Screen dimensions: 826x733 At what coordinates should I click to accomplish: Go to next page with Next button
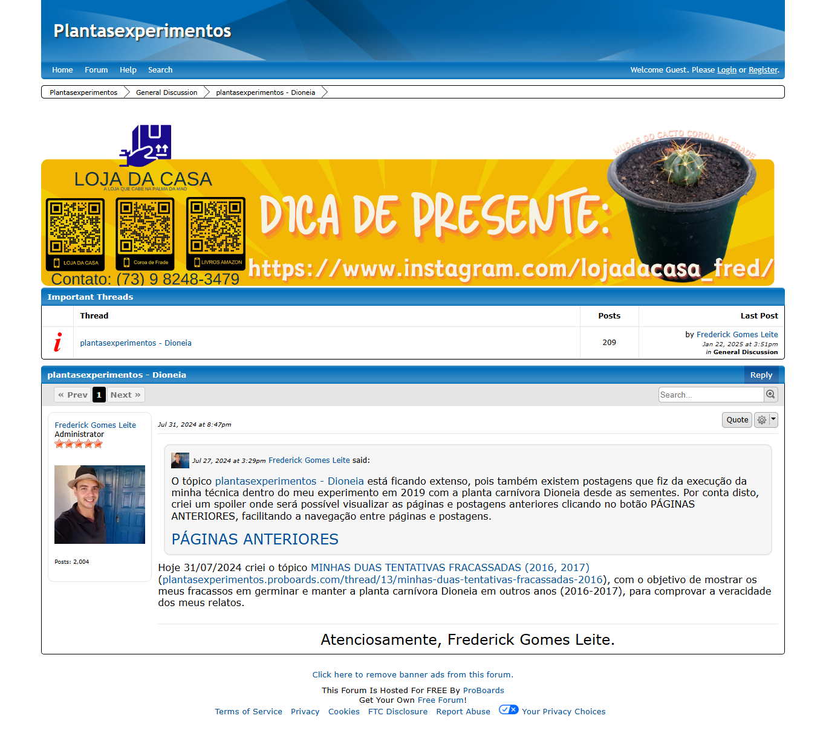click(x=126, y=395)
